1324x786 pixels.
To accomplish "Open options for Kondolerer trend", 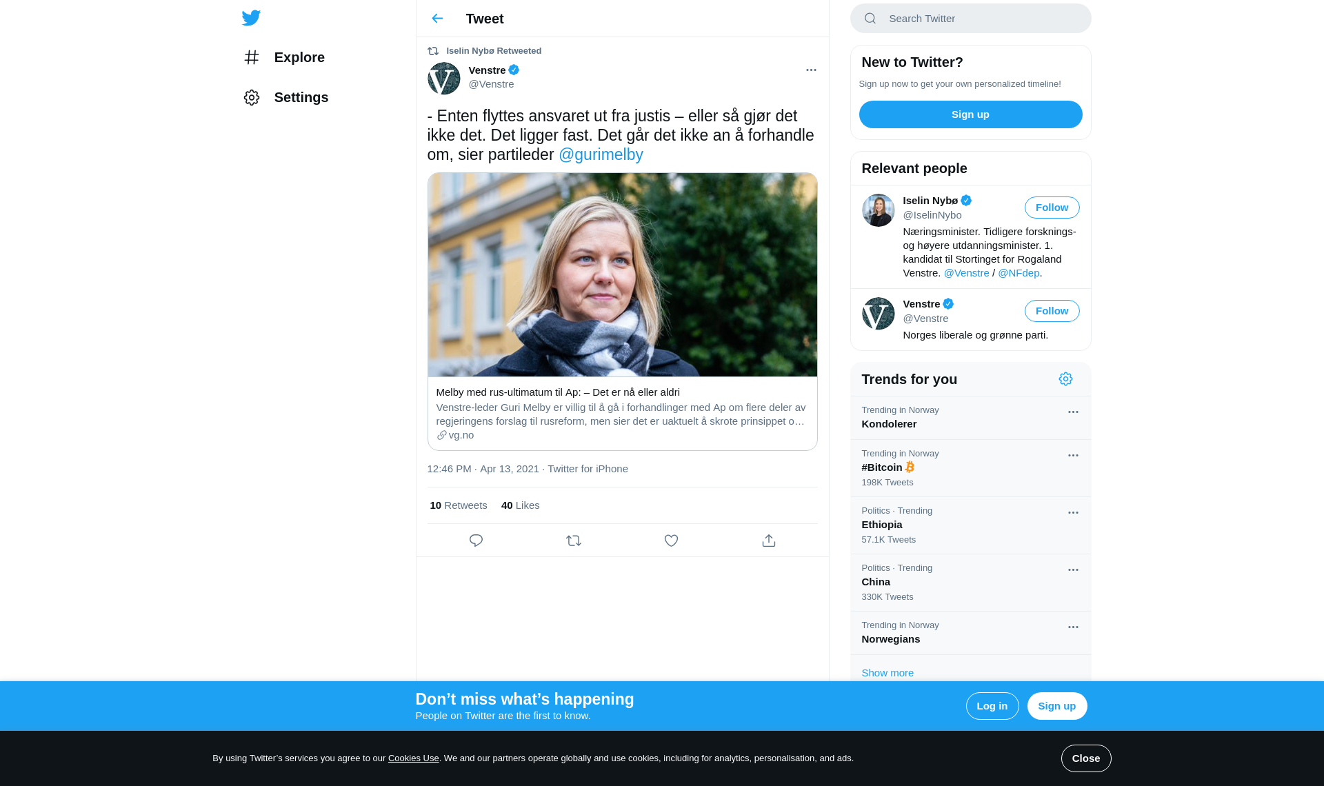I will pos(1073,412).
